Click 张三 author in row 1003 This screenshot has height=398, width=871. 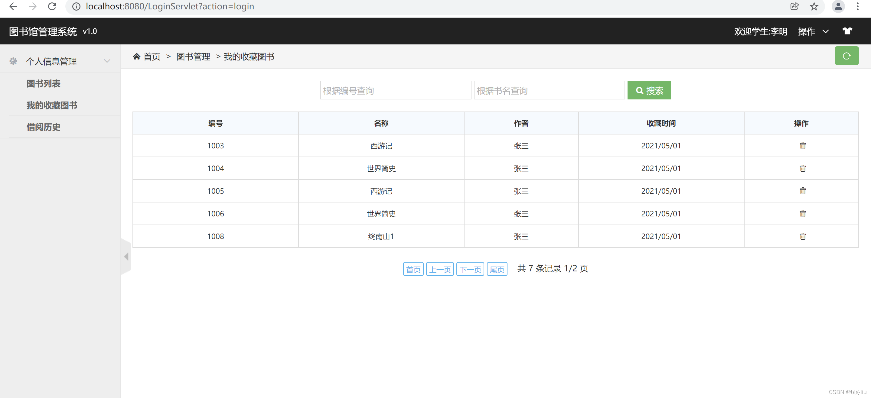pos(521,146)
